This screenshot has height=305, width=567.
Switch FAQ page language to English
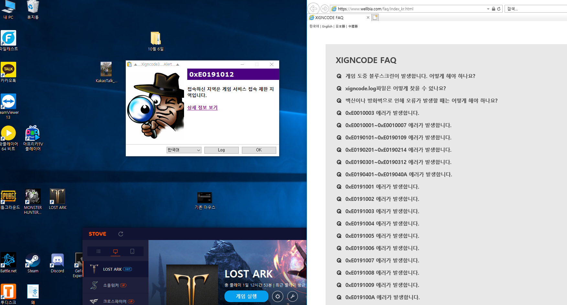(x=327, y=26)
